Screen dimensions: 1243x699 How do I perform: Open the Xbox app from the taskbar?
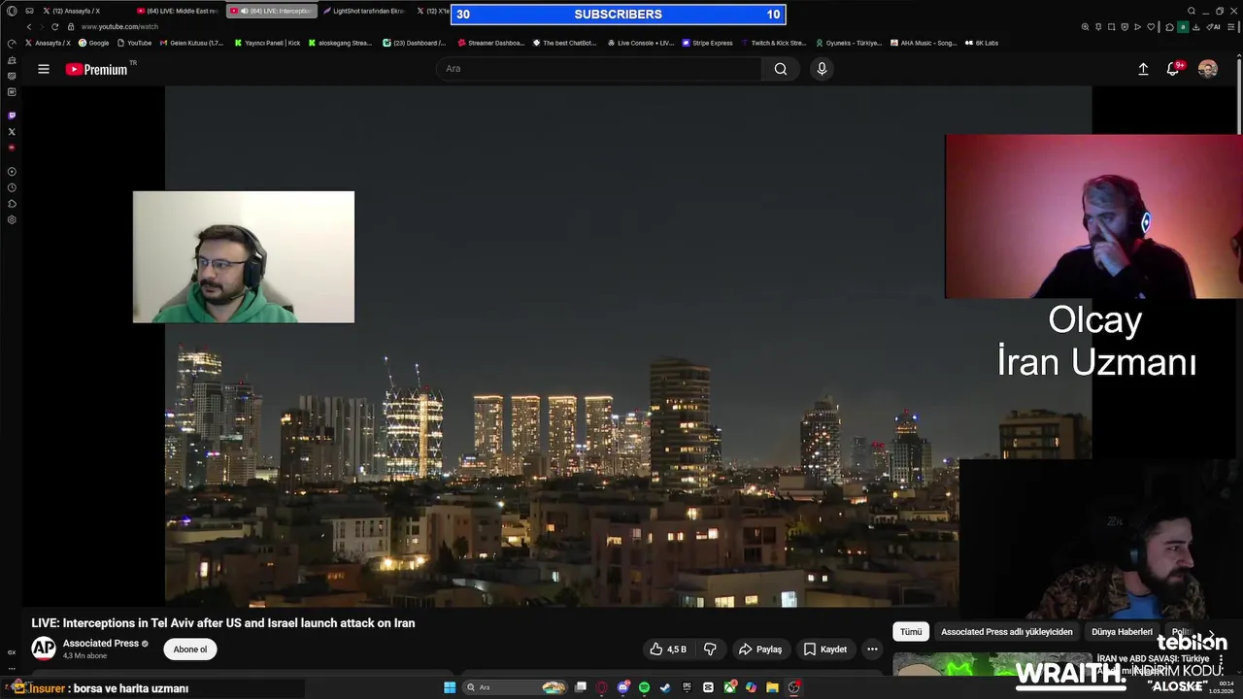tap(729, 687)
